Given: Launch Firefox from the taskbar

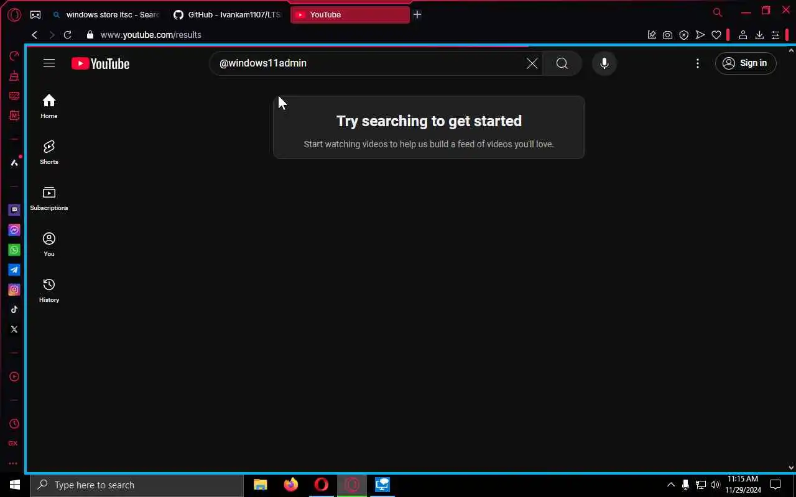Looking at the screenshot, I should 291,485.
